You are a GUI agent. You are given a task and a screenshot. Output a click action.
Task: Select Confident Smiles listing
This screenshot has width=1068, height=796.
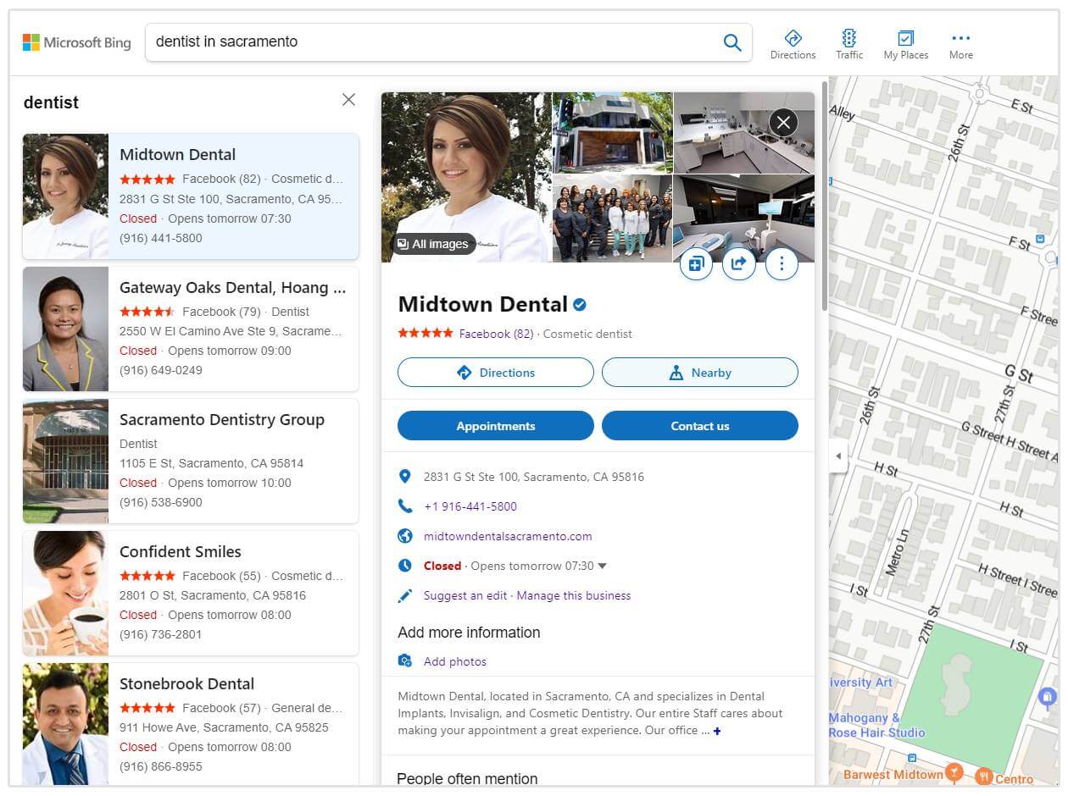[x=181, y=552]
